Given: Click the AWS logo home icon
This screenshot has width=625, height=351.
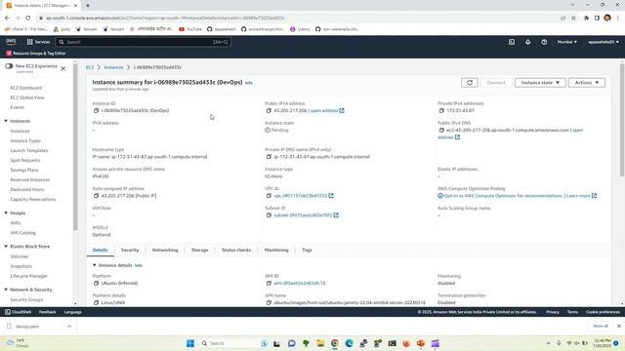Looking at the screenshot, I should click(x=11, y=42).
